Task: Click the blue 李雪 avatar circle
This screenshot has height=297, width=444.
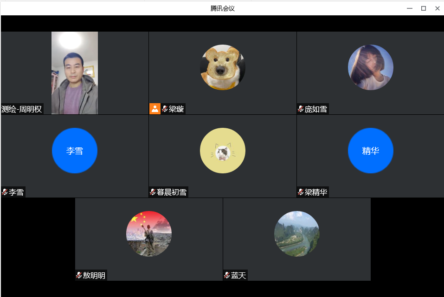Action: (x=74, y=151)
